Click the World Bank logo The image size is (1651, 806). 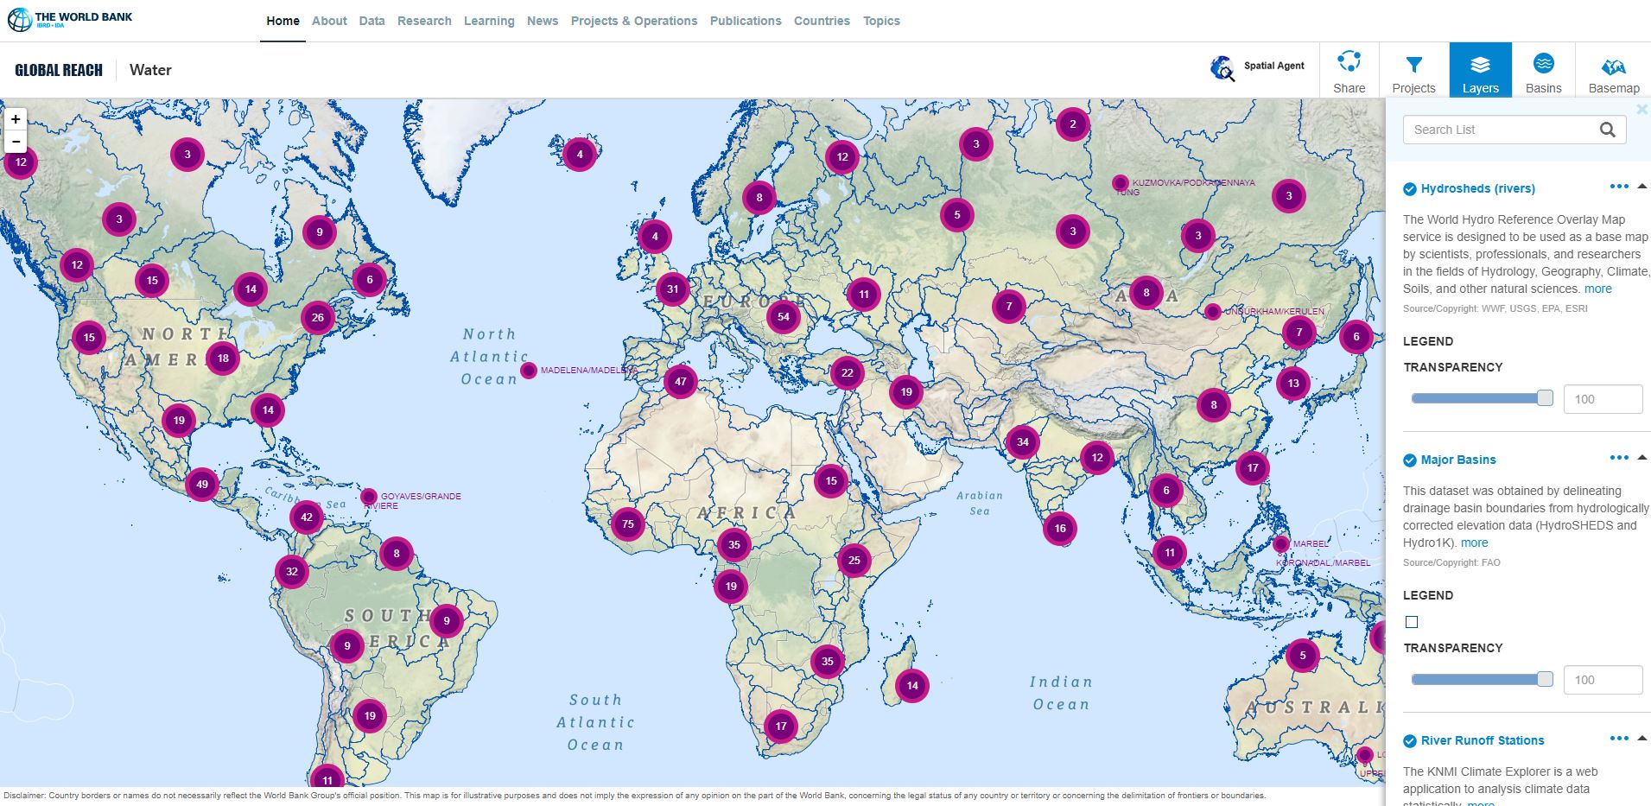(x=70, y=20)
